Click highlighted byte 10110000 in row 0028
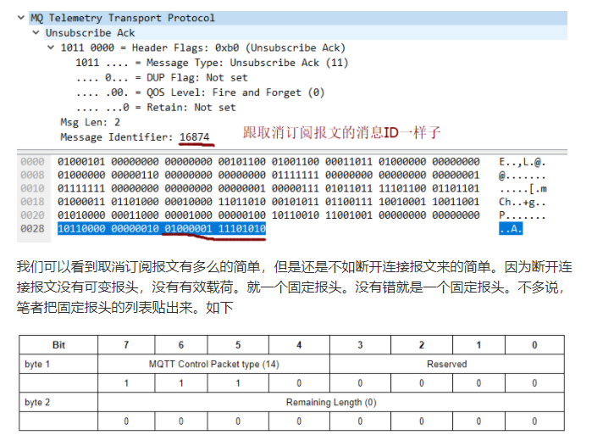Screen dimensions: 614x446 [81, 228]
